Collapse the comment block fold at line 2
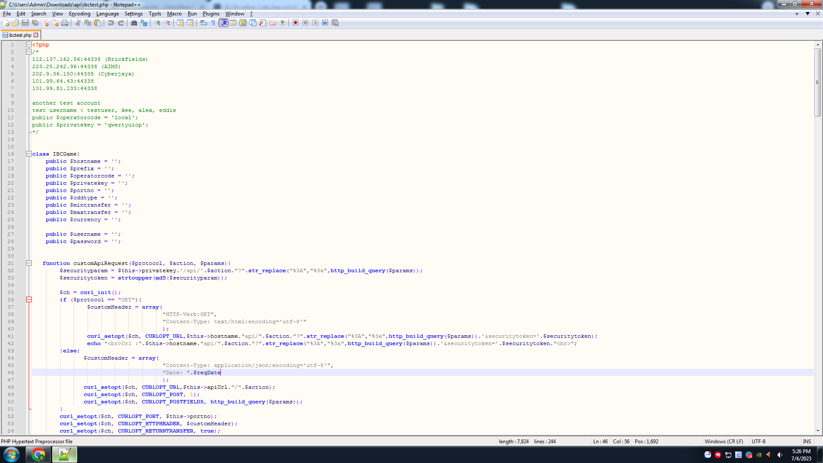823x463 pixels. click(29, 52)
